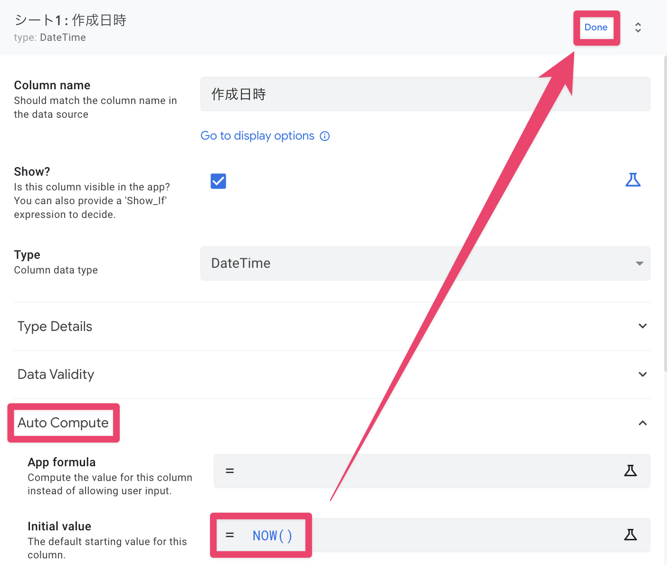Click the 'App formula' label
This screenshot has height=565, width=667.
click(62, 462)
